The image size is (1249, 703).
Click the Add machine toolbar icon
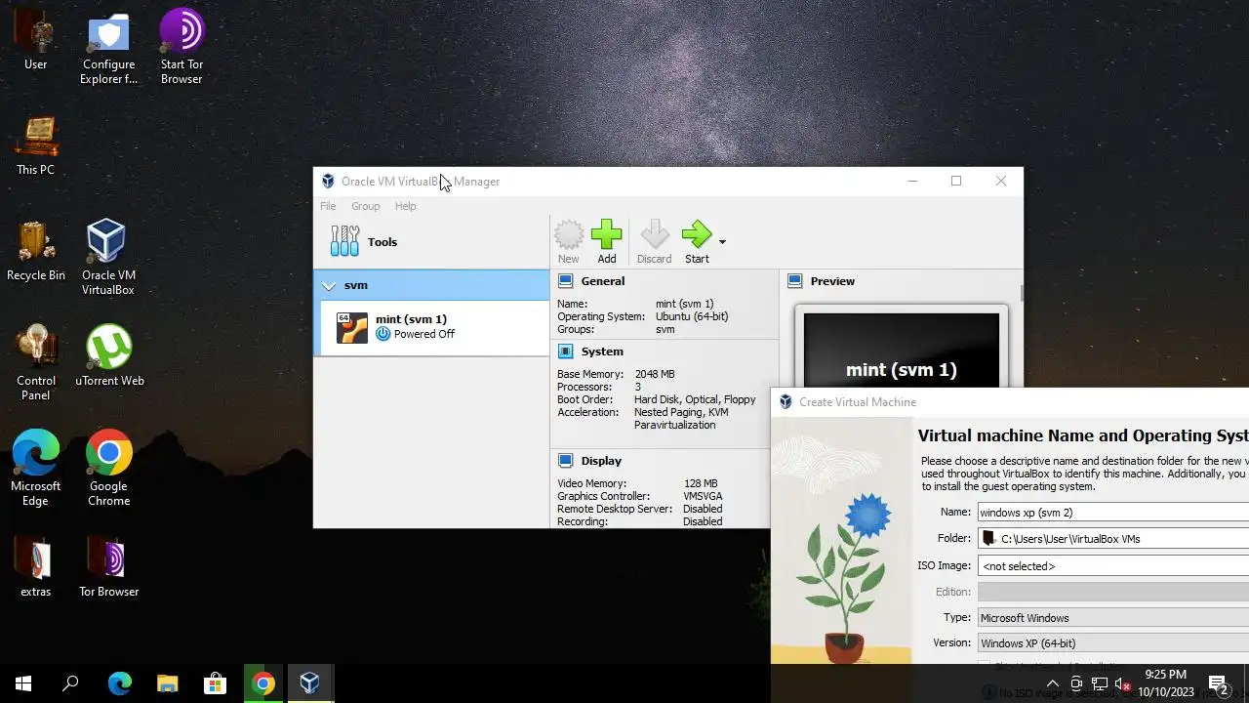tap(606, 241)
